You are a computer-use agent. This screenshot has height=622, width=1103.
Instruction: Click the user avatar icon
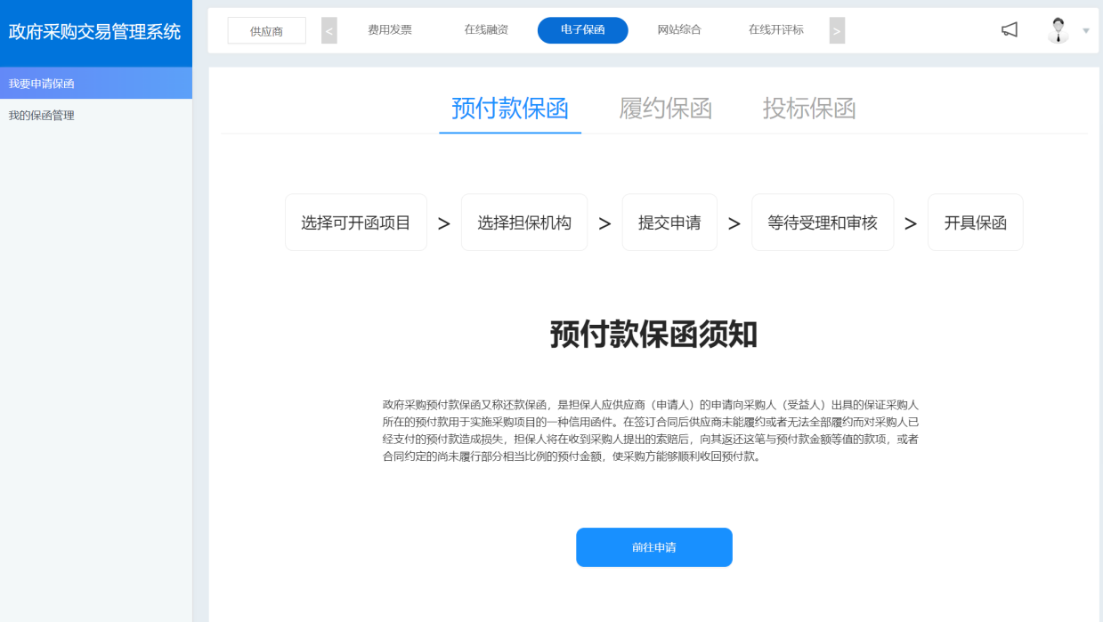(1058, 30)
